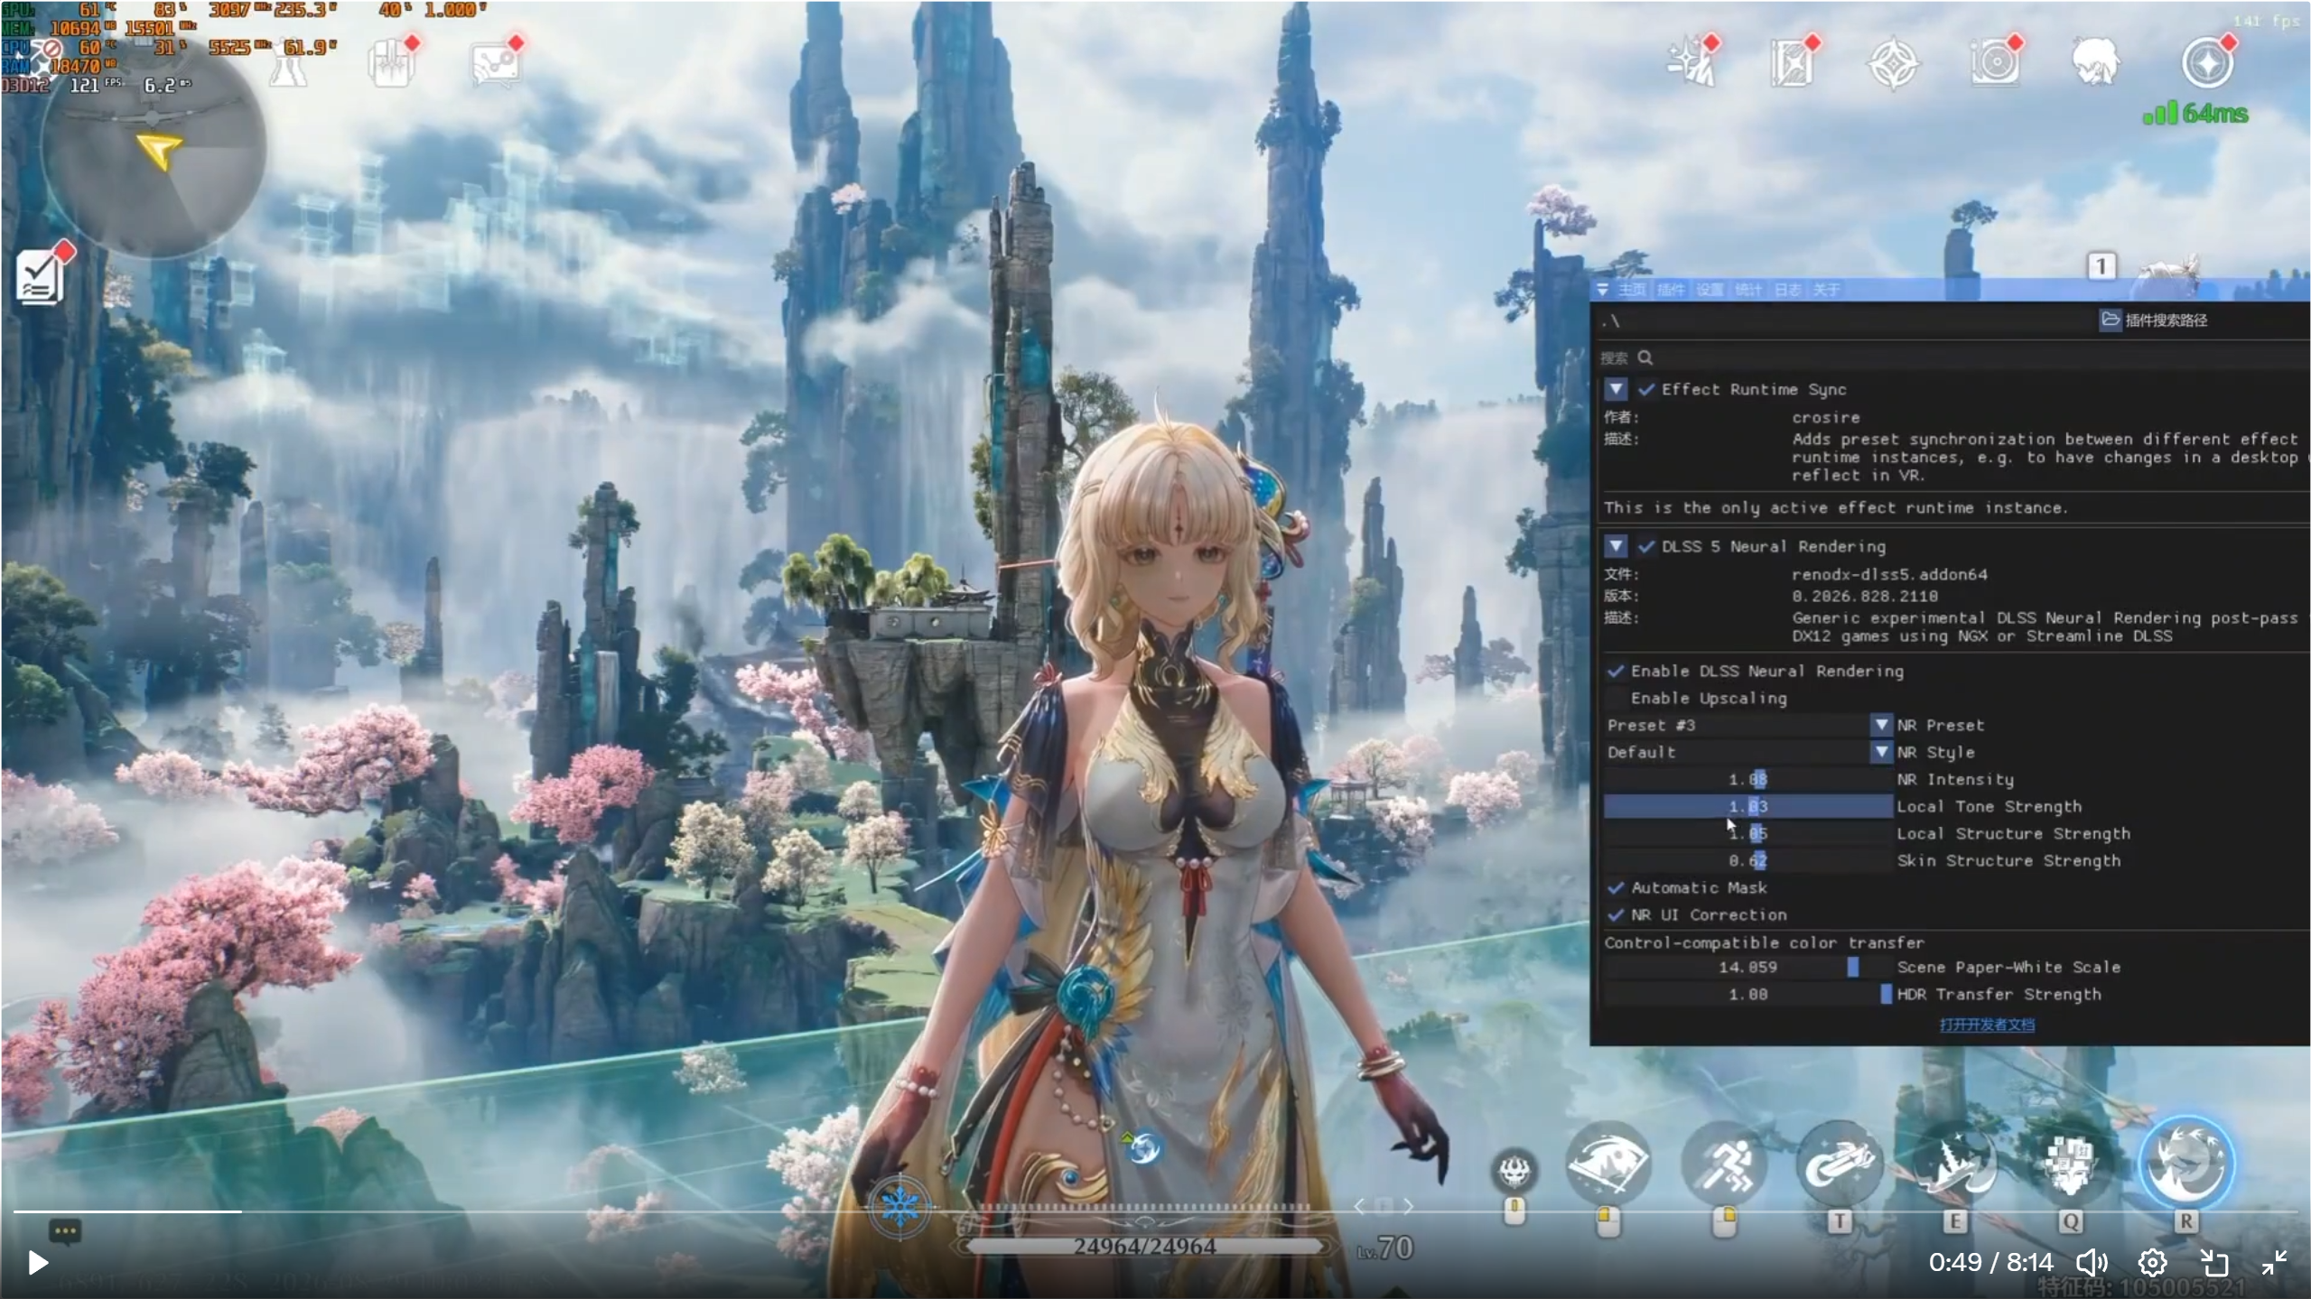Activate the R skill icon

(2186, 1163)
